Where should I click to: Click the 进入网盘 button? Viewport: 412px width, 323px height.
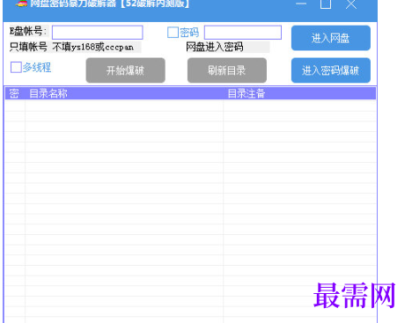pos(331,38)
